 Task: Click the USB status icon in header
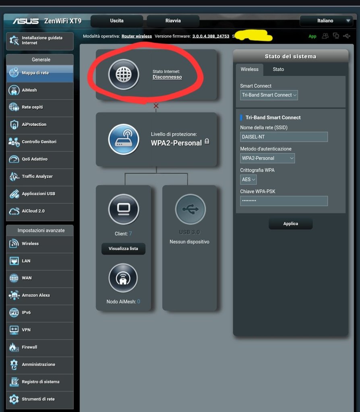347,36
